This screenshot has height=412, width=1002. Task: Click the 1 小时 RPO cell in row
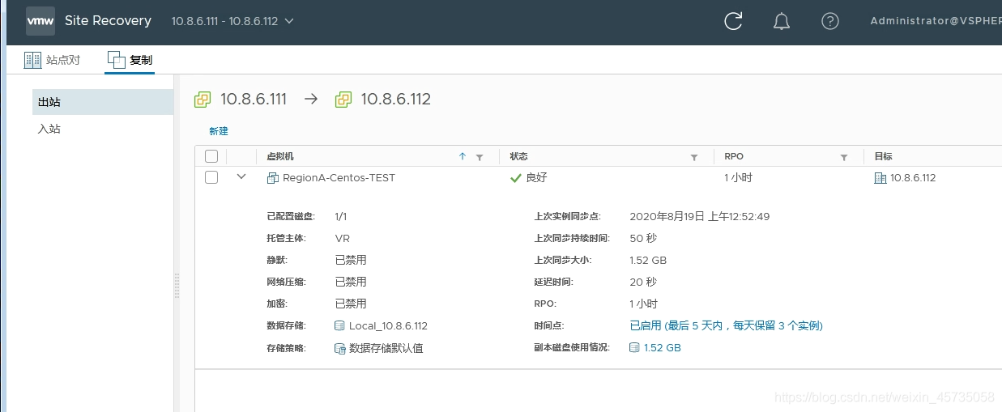(x=738, y=178)
